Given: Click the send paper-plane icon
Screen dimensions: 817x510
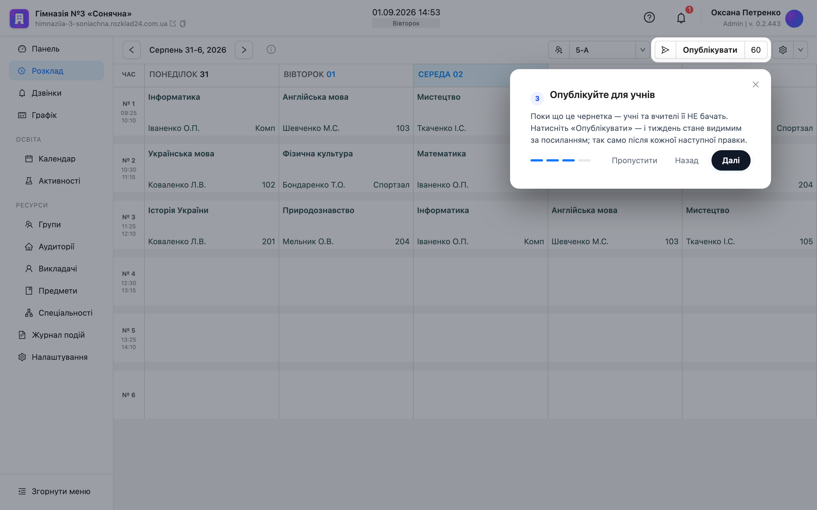Looking at the screenshot, I should (x=665, y=50).
